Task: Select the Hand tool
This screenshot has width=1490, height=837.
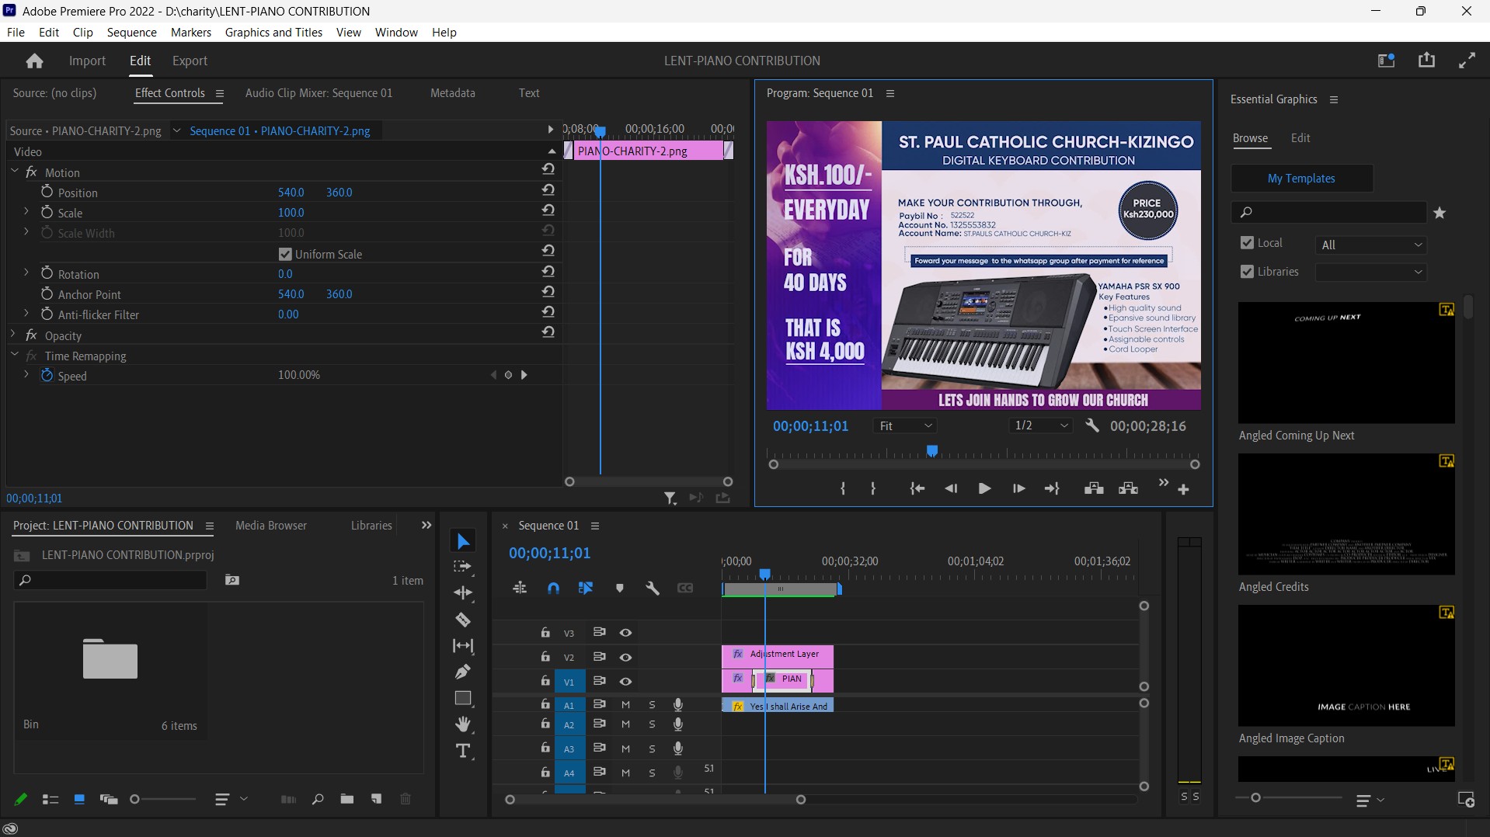Action: (x=463, y=724)
